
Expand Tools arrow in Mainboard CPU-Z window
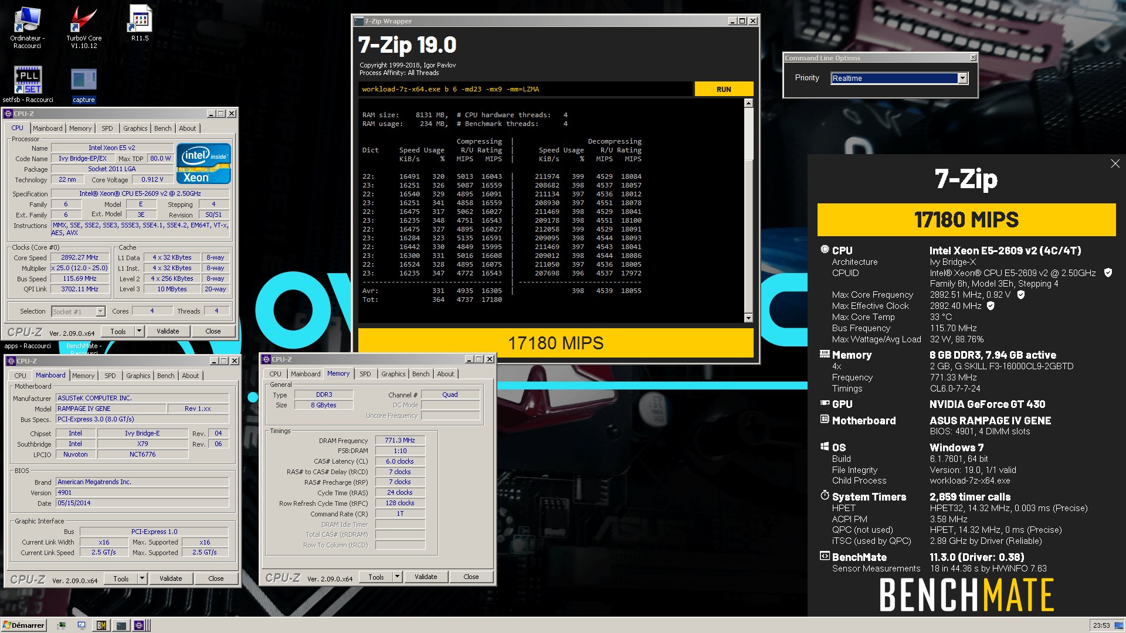point(143,578)
